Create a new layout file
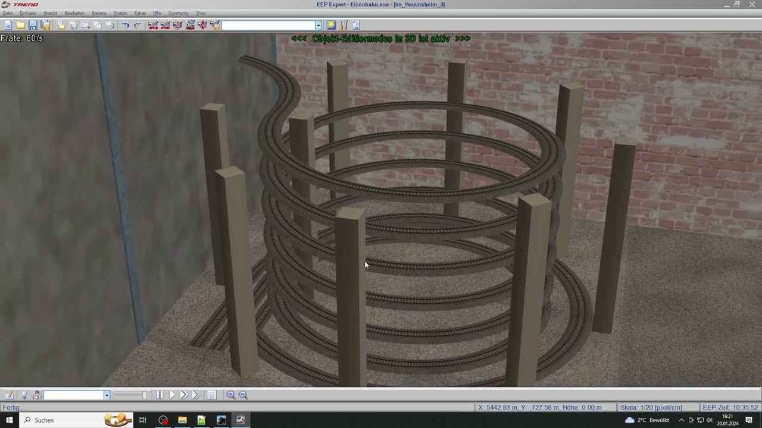The height and width of the screenshot is (428, 762). point(8,25)
